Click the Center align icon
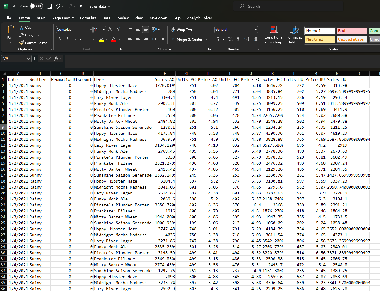 coord(138,39)
